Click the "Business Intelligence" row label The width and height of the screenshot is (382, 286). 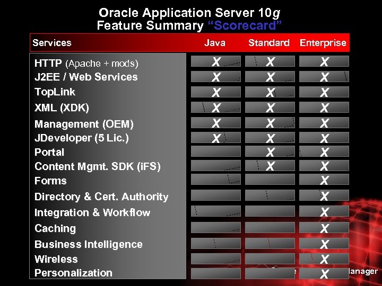click(89, 244)
